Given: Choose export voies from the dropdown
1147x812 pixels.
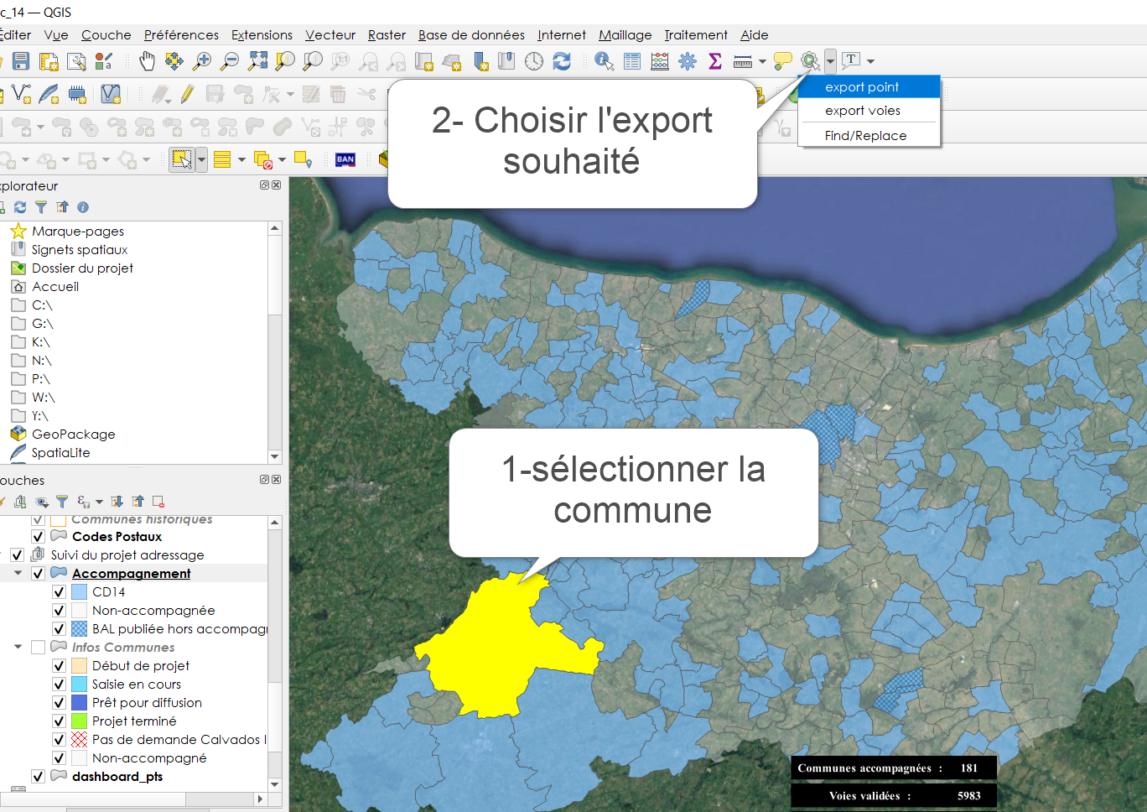Looking at the screenshot, I should click(869, 110).
